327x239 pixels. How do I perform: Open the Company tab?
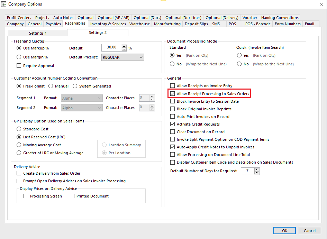coord(15,24)
